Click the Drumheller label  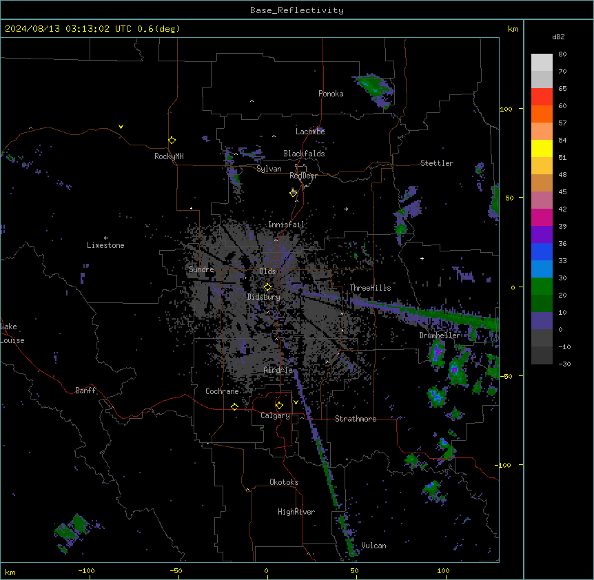[x=440, y=335]
